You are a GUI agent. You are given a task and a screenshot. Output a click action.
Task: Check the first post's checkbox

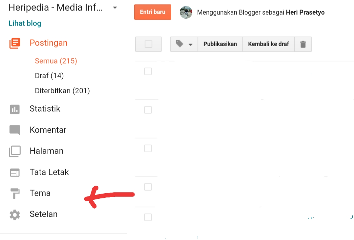pyautogui.click(x=148, y=71)
